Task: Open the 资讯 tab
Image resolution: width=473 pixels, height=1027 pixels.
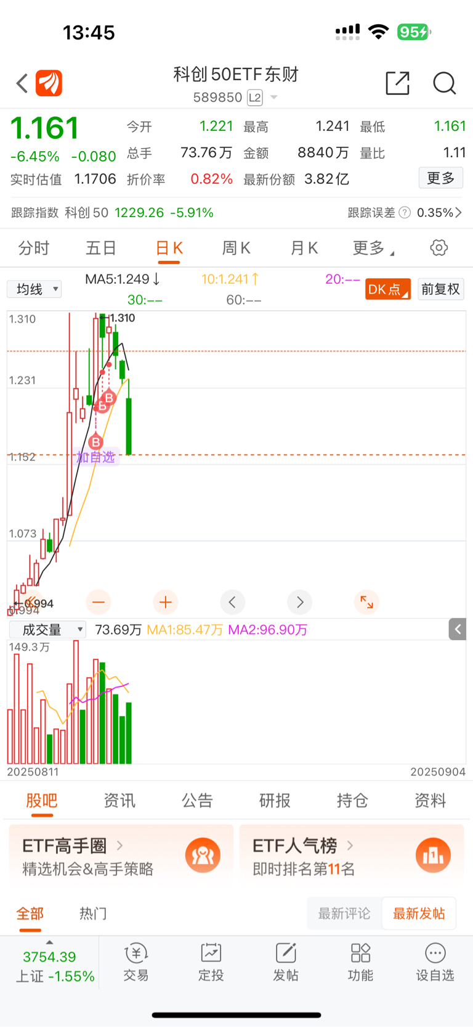Action: 119,801
